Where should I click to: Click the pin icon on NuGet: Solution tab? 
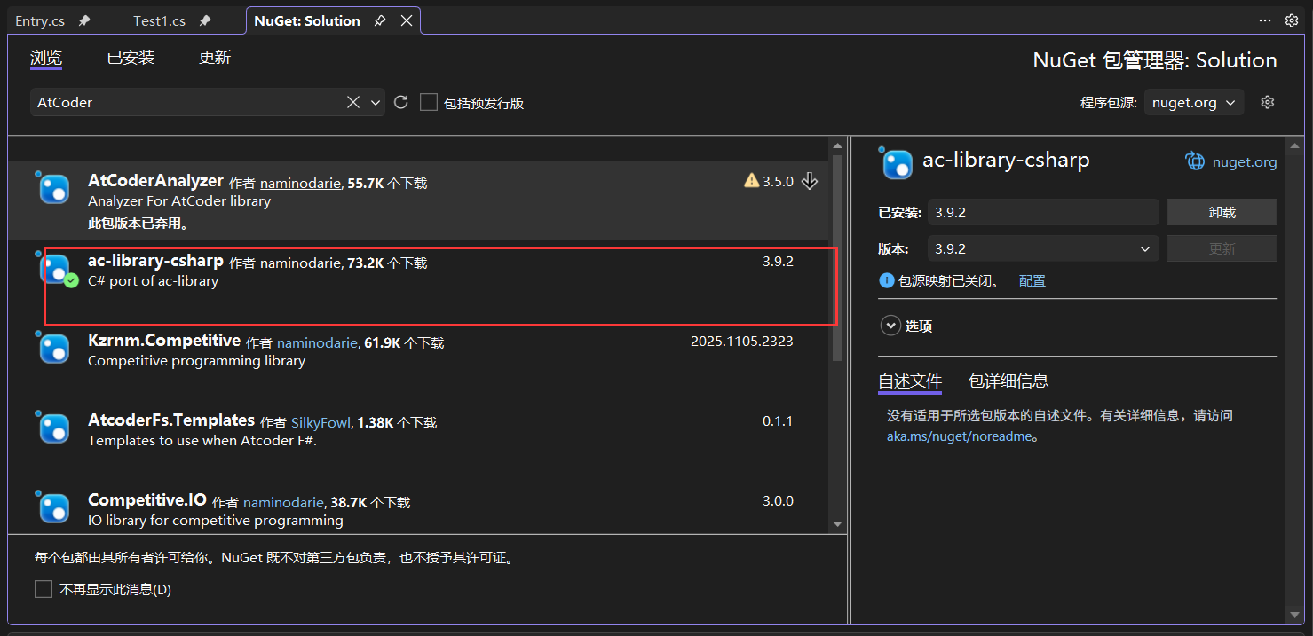coord(380,20)
